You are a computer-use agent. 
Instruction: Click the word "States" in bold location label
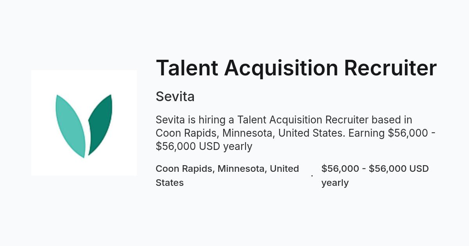pos(170,183)
